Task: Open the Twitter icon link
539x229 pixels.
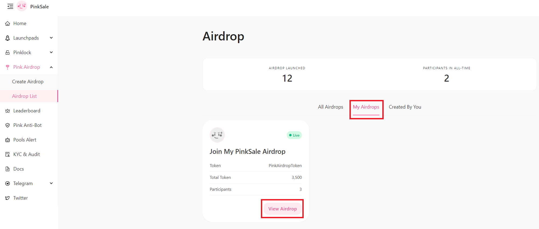Action: [8, 198]
